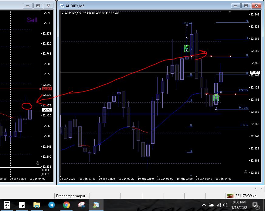This screenshot has height=211, width=265.
Task: Open the volume speaker tray icon
Action: click(x=226, y=205)
